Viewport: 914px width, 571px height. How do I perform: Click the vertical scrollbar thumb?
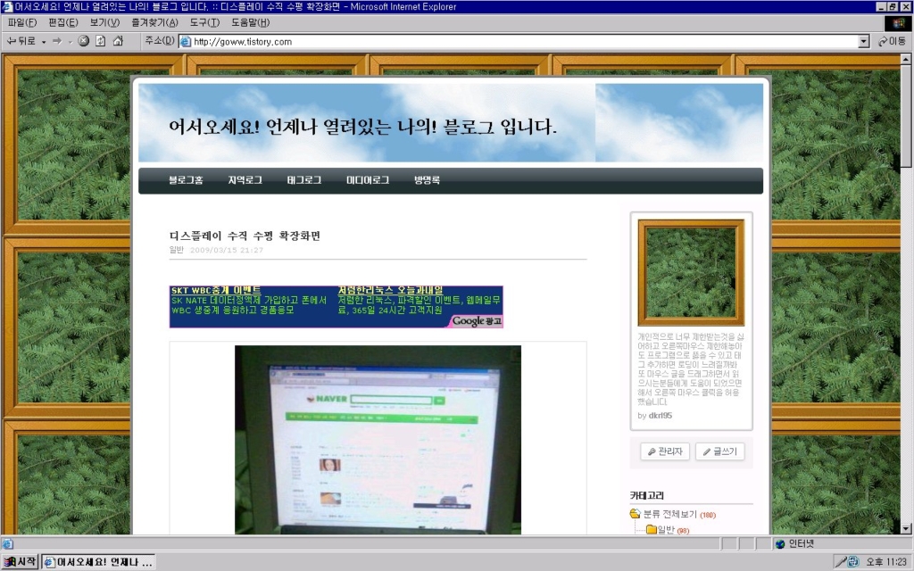(905, 115)
